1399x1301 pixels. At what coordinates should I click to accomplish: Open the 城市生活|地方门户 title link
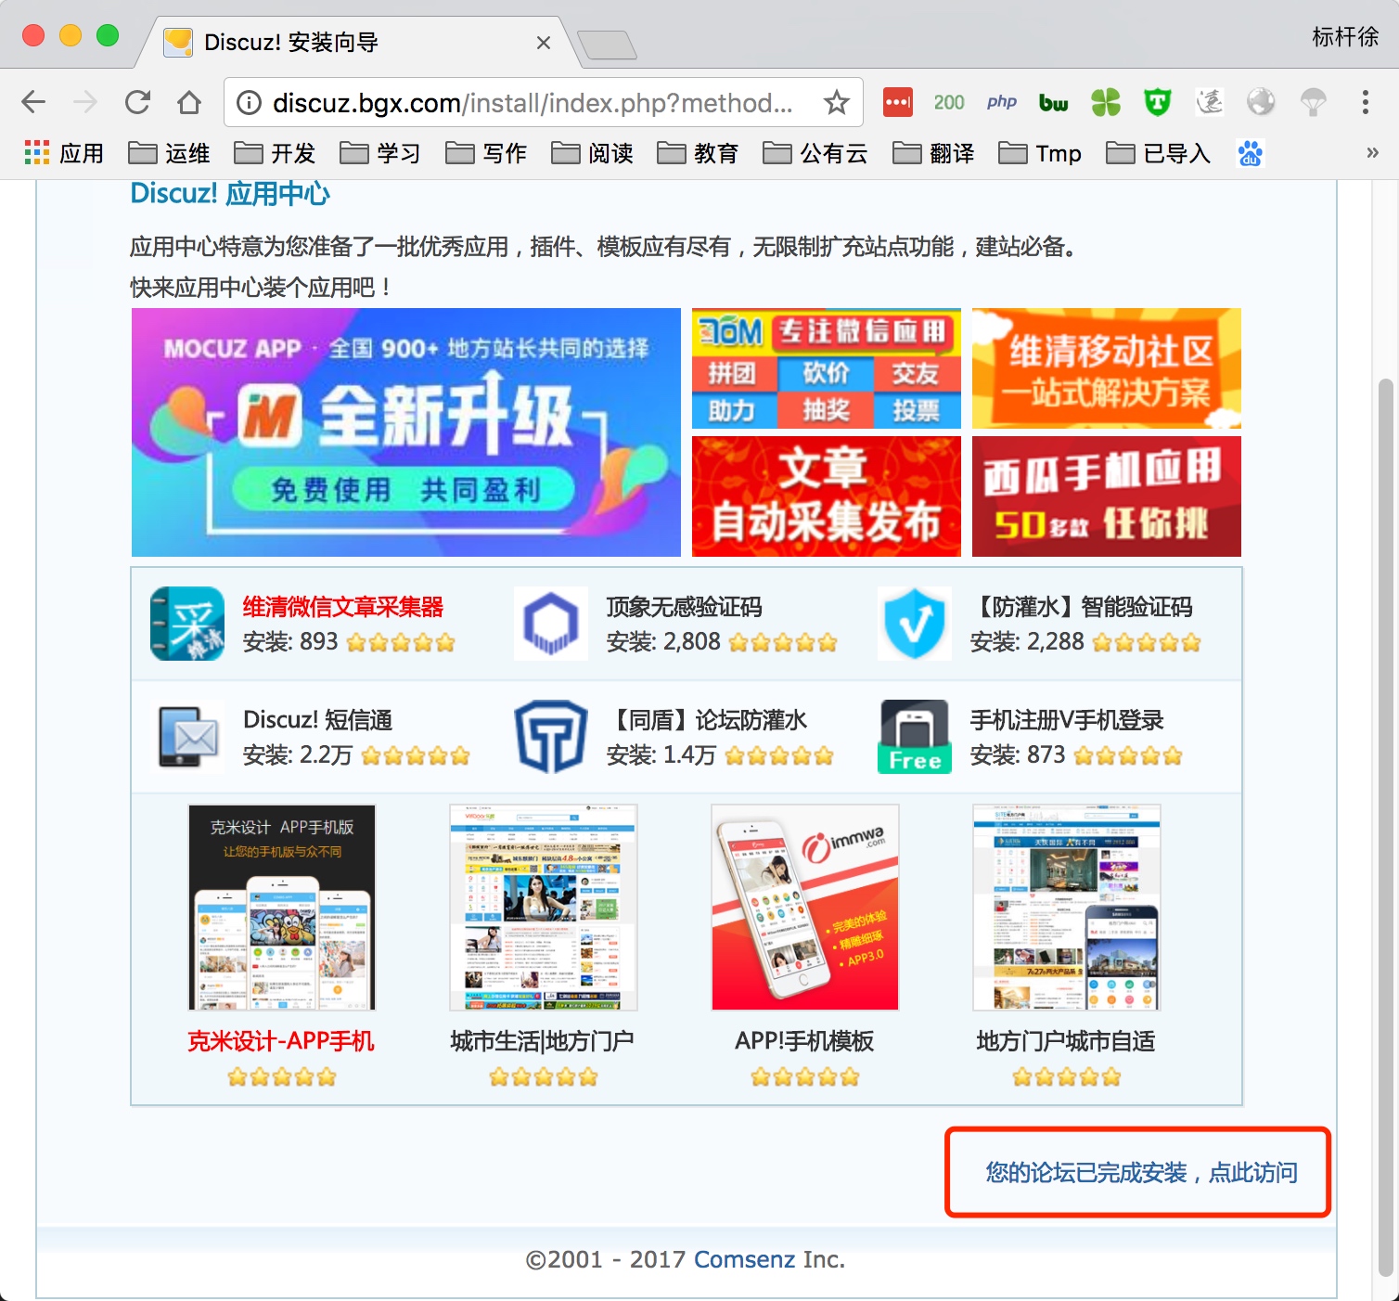click(x=543, y=1041)
